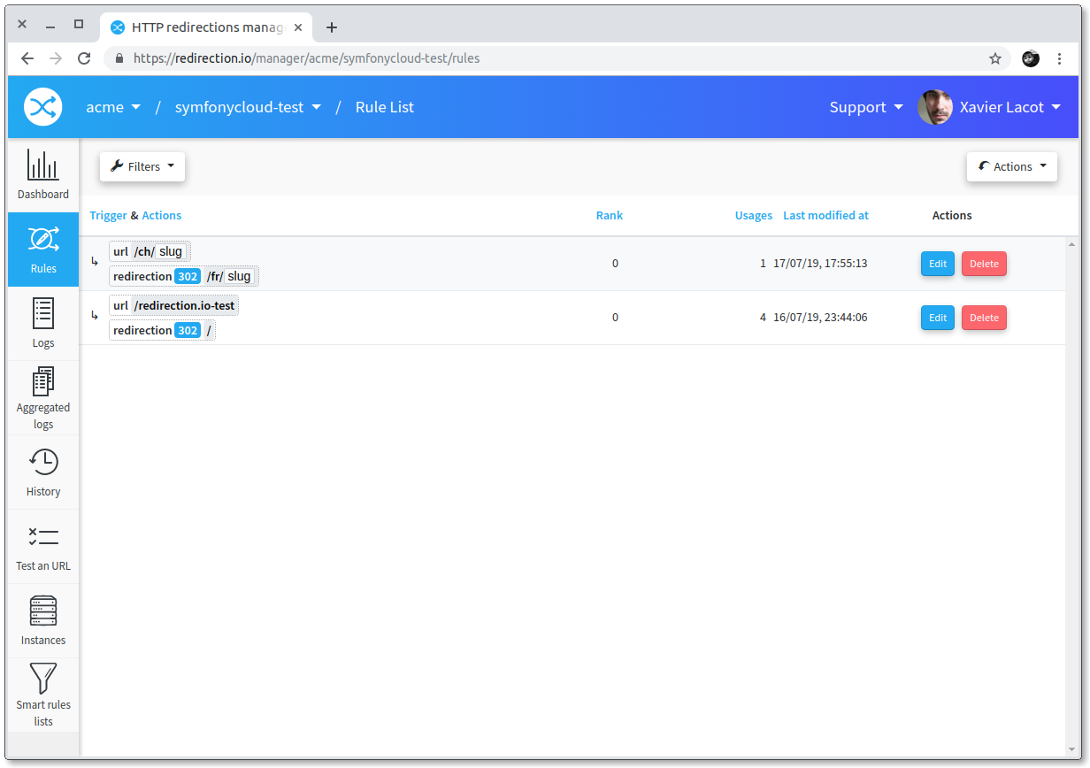Click the browser back arrow
Image resolution: width=1090 pixels, height=768 pixels.
point(27,58)
